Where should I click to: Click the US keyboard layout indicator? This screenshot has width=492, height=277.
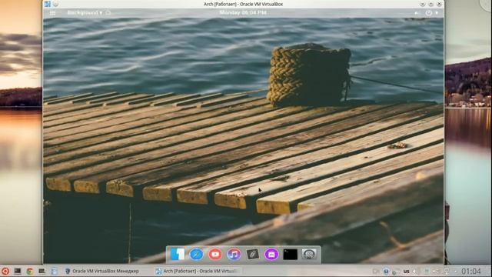point(407,272)
